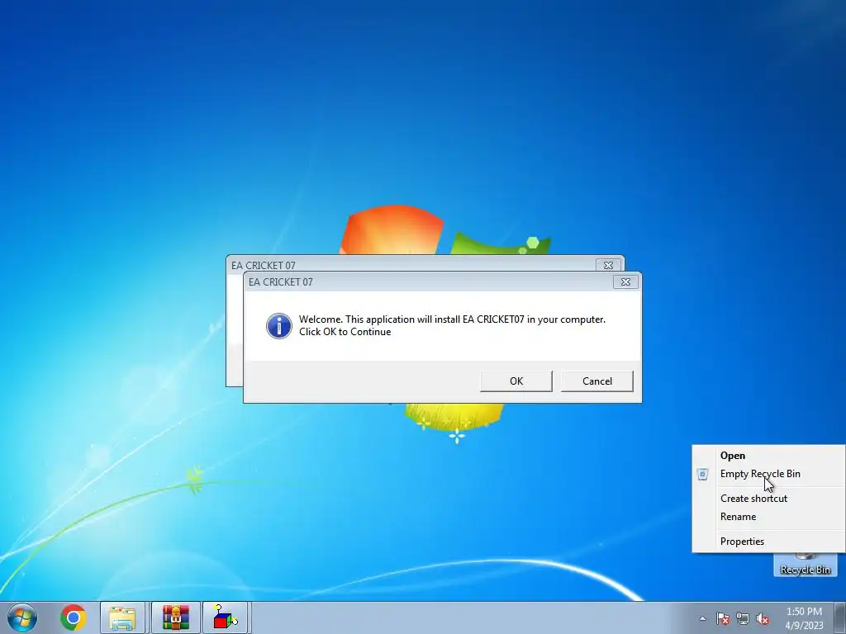Switch to WinRAR on the taskbar

point(175,617)
